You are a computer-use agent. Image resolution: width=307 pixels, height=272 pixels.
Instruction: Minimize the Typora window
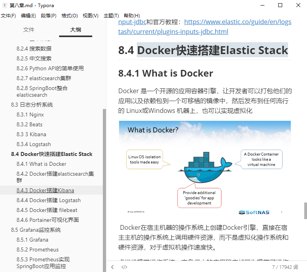262,5
